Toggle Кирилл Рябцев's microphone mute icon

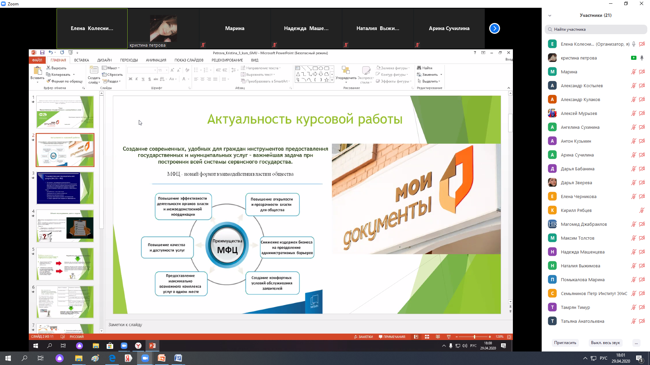point(642,210)
